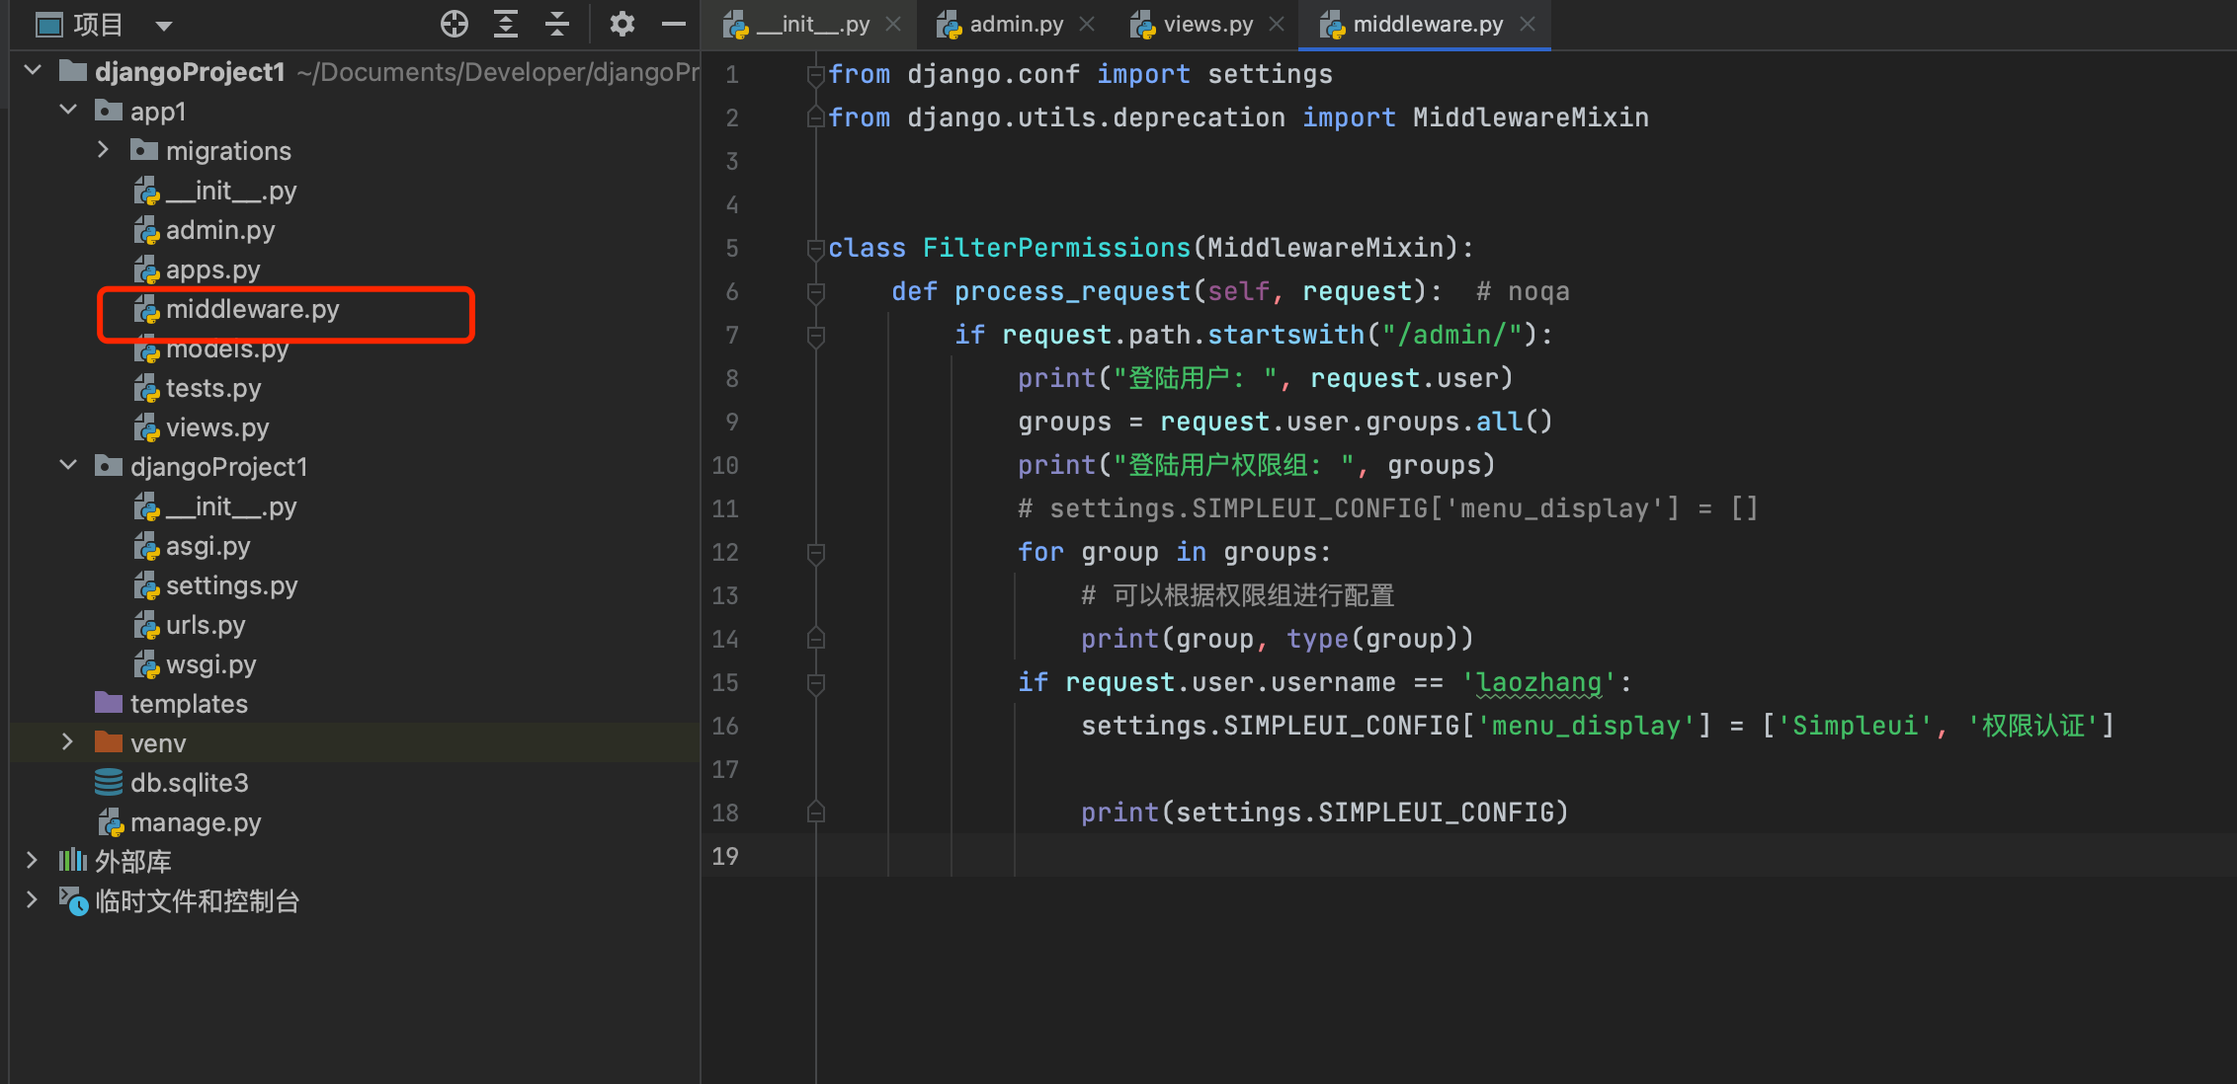Fold class FilterPermissions at line 5

(816, 248)
